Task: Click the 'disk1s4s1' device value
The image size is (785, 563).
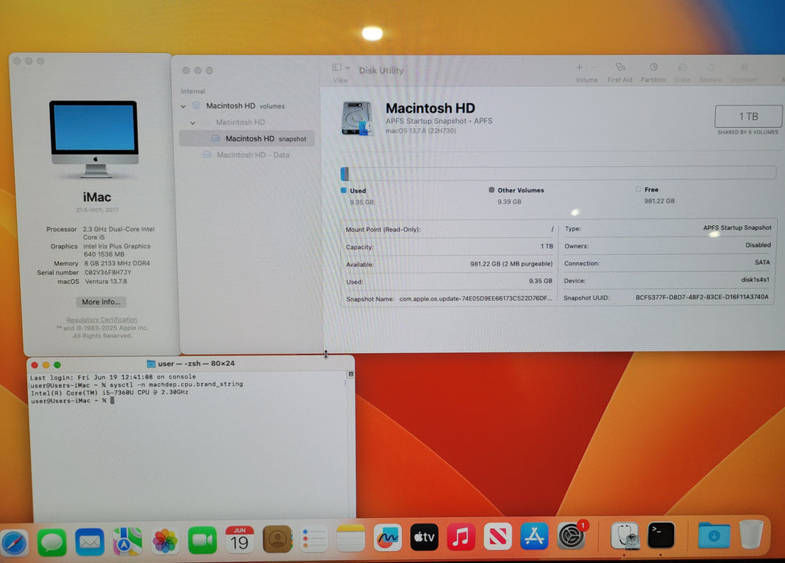Action: click(755, 280)
